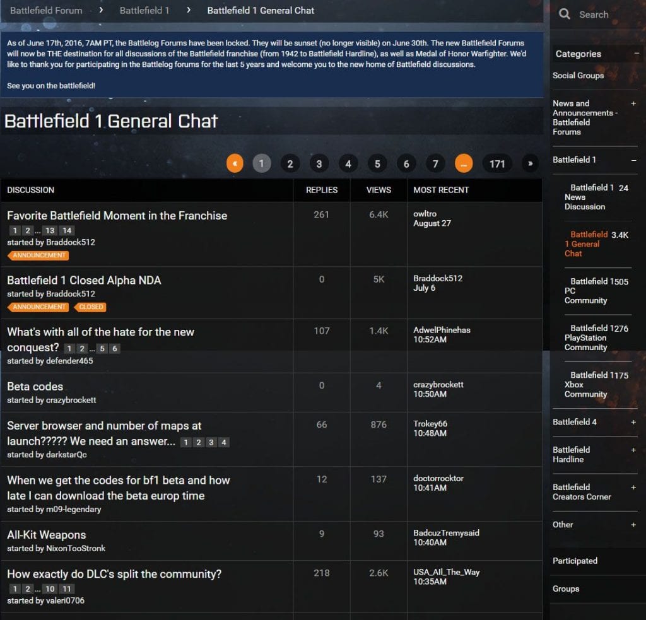Click ANNOUNCEMENT tag on Closed Alpha NDA thread

click(x=38, y=307)
